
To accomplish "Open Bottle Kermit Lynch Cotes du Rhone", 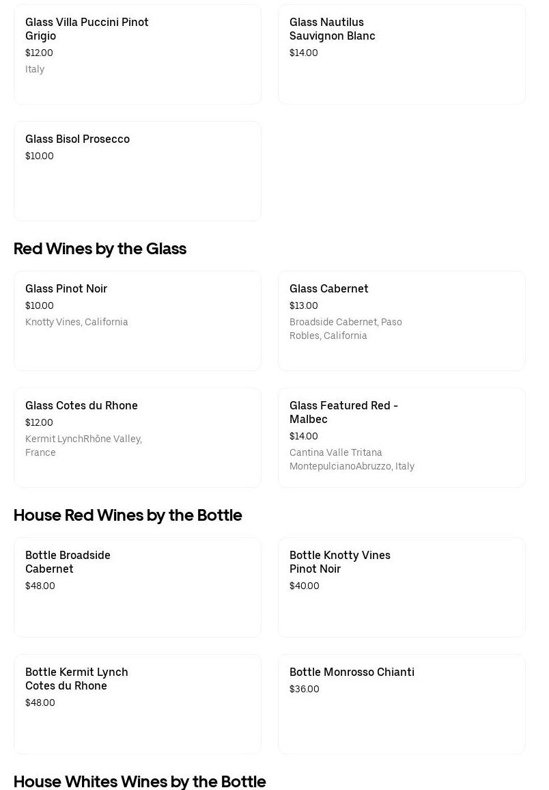I will 137,704.
